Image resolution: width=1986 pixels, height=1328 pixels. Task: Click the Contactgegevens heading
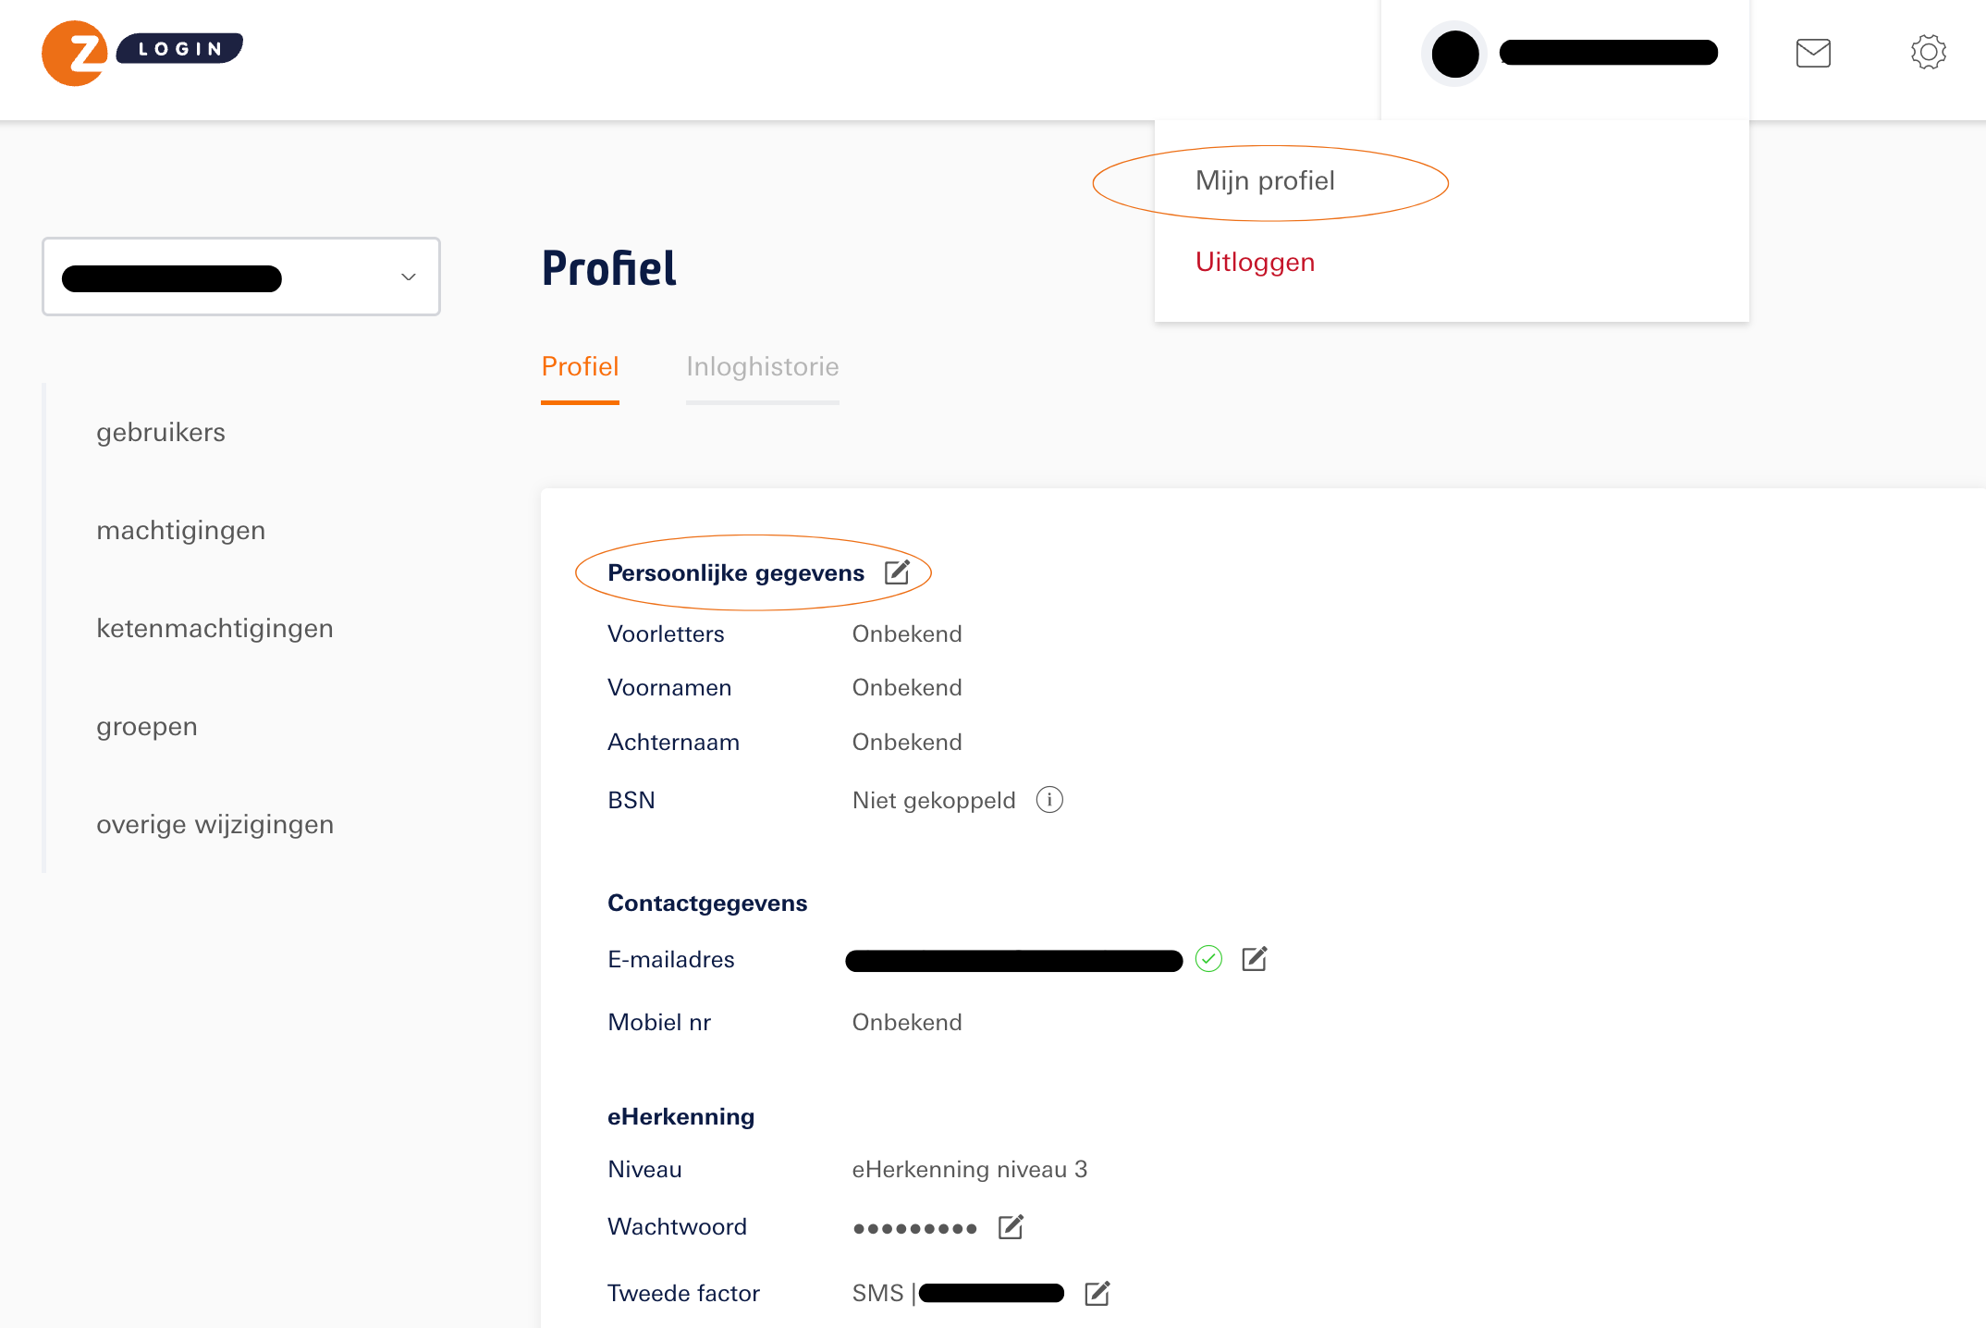click(707, 903)
